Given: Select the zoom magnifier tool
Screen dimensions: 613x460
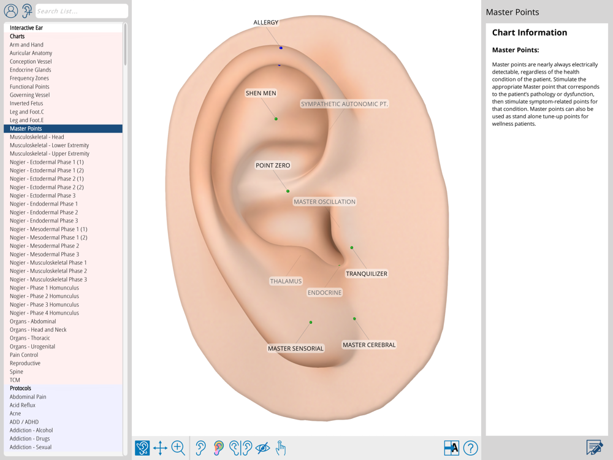Looking at the screenshot, I should 178,448.
